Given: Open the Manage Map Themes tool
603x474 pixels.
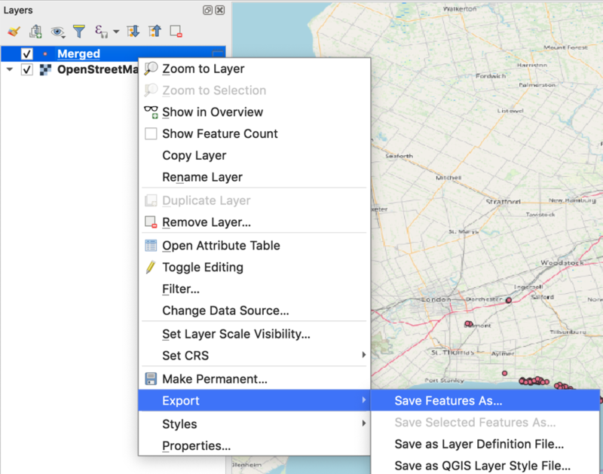Looking at the screenshot, I should (x=58, y=31).
